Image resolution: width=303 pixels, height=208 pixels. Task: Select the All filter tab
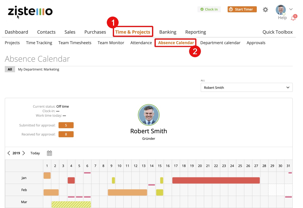pos(10,69)
